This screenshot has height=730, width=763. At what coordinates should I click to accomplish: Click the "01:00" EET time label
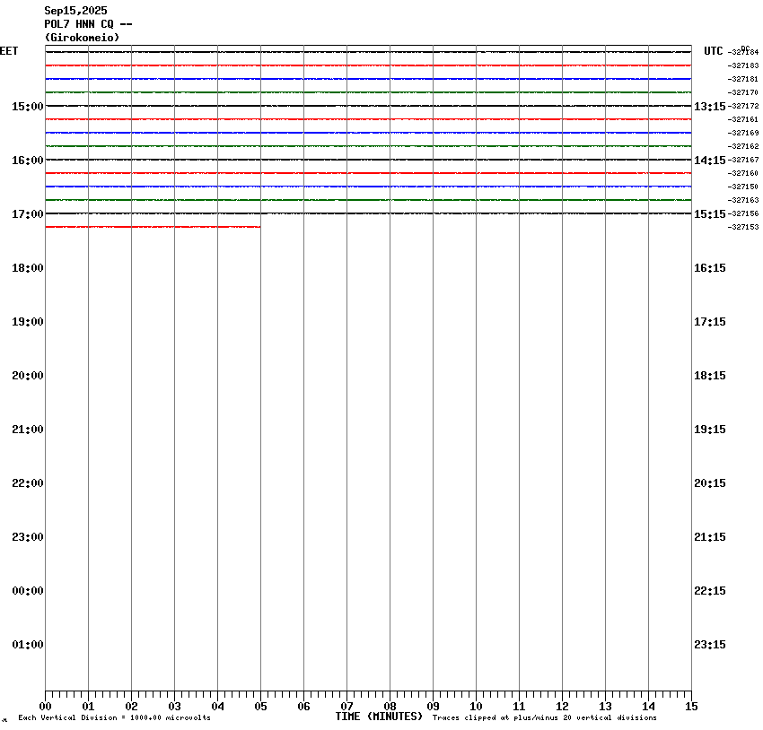tap(28, 645)
